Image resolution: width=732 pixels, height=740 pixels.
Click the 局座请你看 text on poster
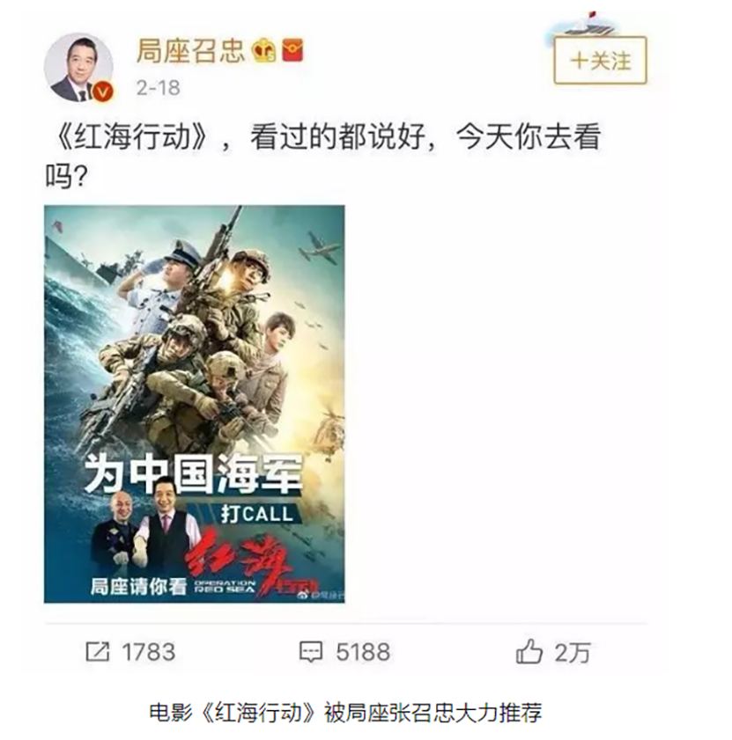click(138, 587)
